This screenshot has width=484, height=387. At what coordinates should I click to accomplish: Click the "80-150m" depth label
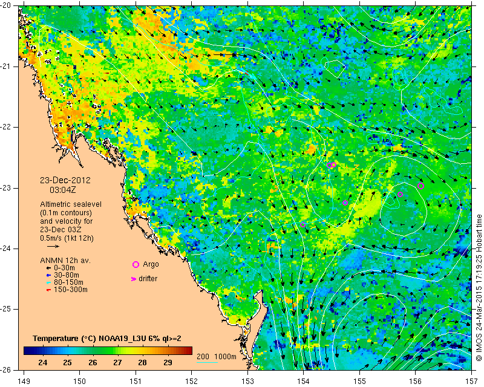coord(68,282)
